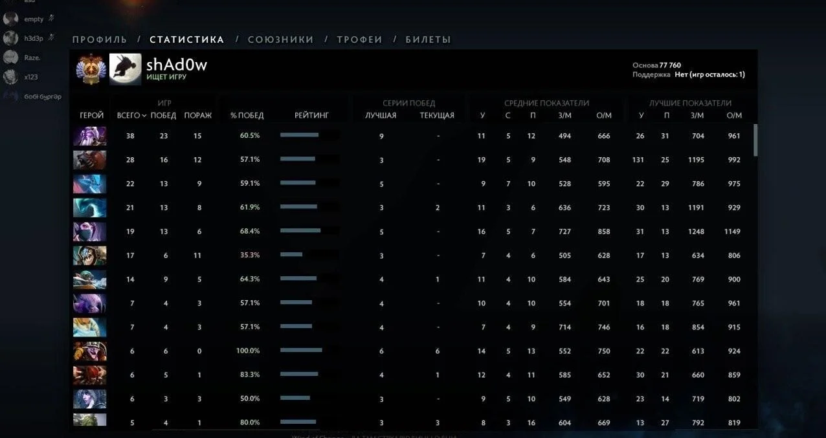Click best kills value 131
Screen dimensions: 826x438
point(638,160)
